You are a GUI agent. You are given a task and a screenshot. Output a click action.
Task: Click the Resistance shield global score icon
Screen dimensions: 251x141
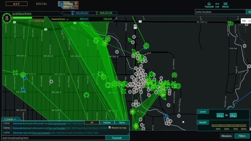pos(73,13)
